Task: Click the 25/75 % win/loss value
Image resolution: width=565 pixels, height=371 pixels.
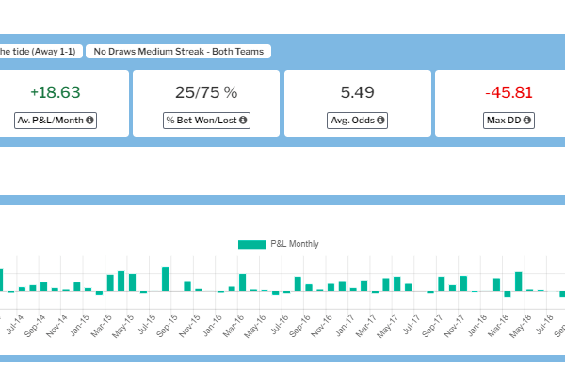Action: point(206,92)
